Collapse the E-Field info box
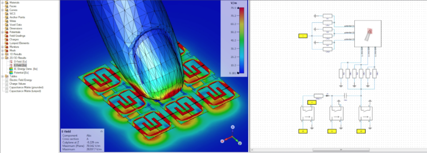The image size is (427, 153). [x=102, y=131]
